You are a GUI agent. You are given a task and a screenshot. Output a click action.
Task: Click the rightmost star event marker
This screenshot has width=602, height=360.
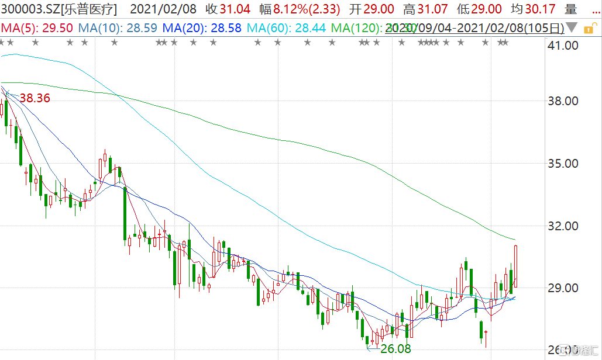pos(505,43)
